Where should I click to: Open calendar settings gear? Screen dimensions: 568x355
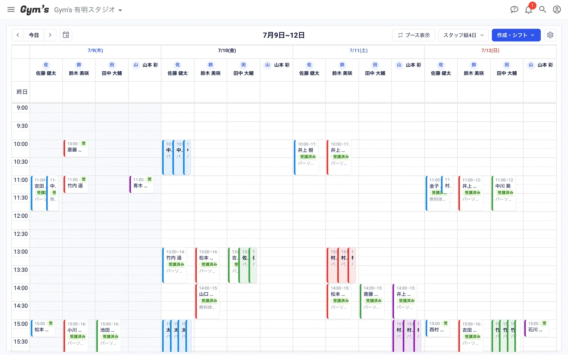point(550,35)
